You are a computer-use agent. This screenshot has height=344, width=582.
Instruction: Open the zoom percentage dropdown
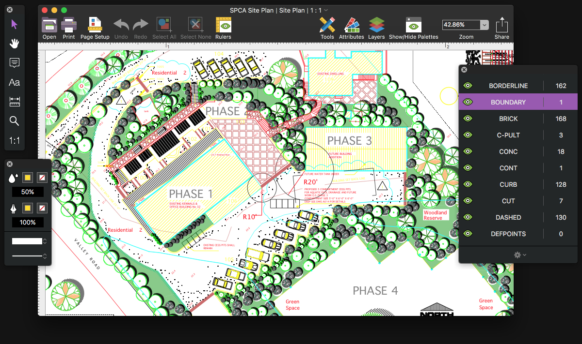click(x=484, y=25)
